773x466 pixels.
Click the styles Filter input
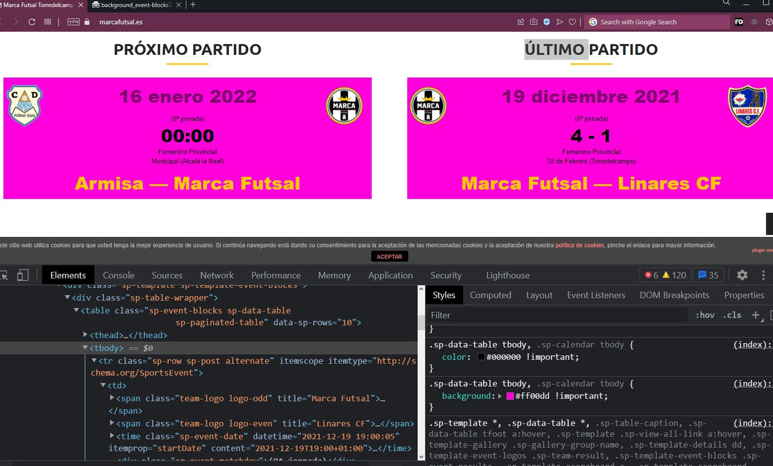(558, 315)
